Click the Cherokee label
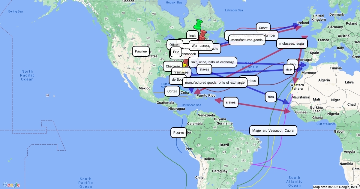 [172, 66]
